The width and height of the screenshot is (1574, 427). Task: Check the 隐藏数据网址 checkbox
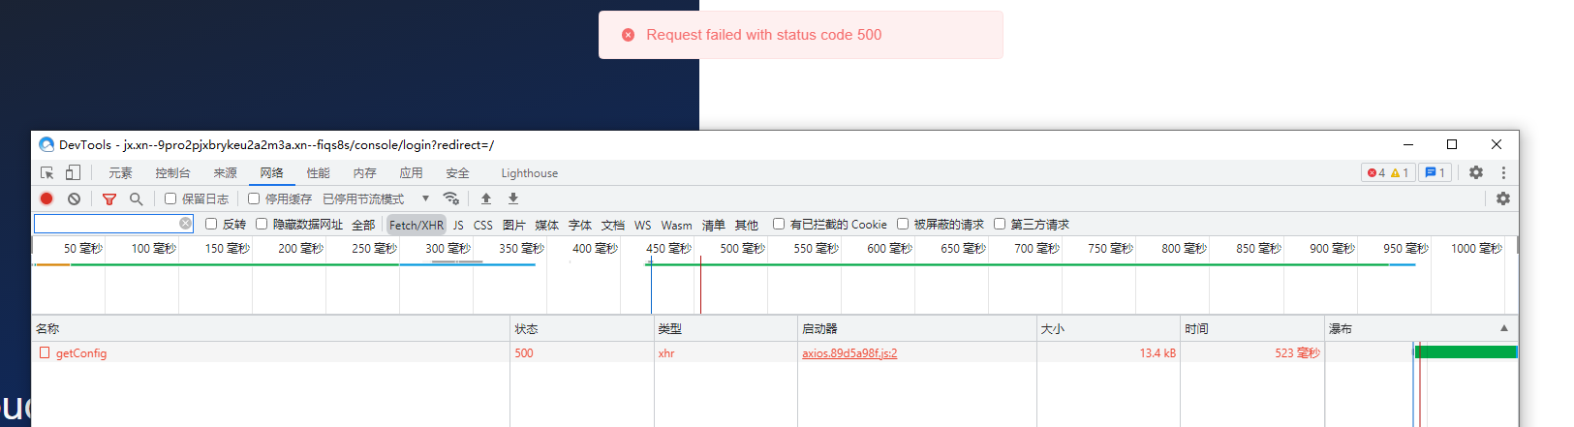(262, 224)
